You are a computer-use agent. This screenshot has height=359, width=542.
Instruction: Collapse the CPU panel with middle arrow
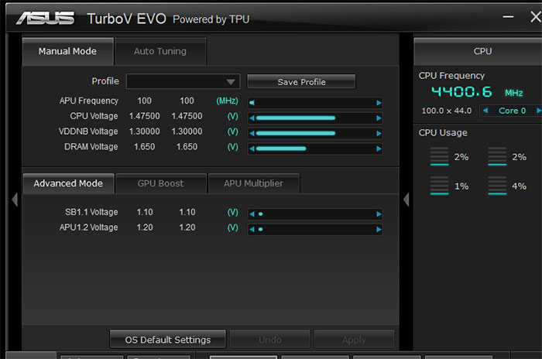coord(406,200)
